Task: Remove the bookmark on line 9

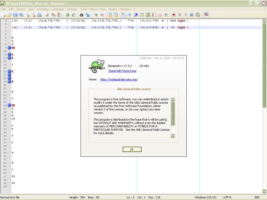Action: click(x=9, y=48)
